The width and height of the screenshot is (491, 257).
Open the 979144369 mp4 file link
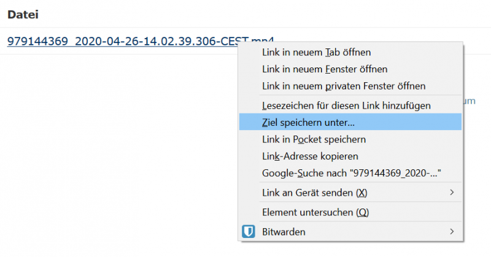pyautogui.click(x=123, y=41)
